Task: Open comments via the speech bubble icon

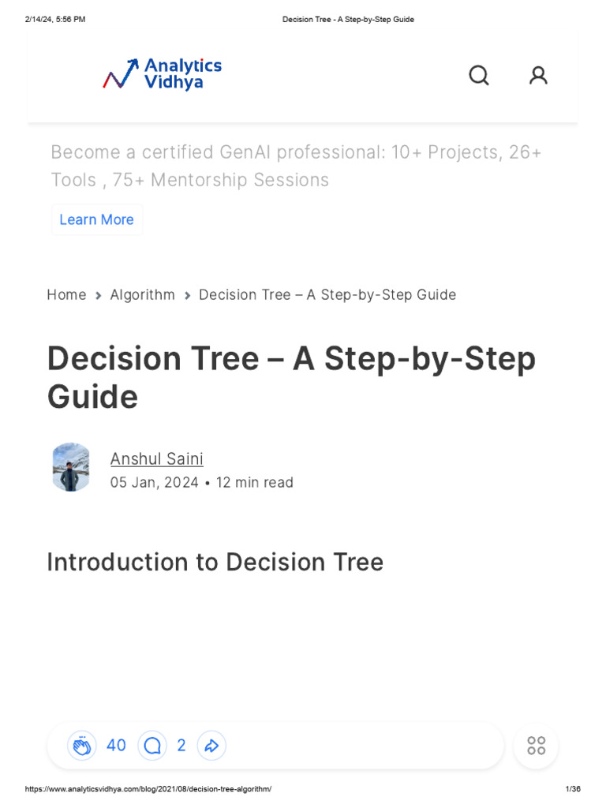Action: (x=152, y=746)
